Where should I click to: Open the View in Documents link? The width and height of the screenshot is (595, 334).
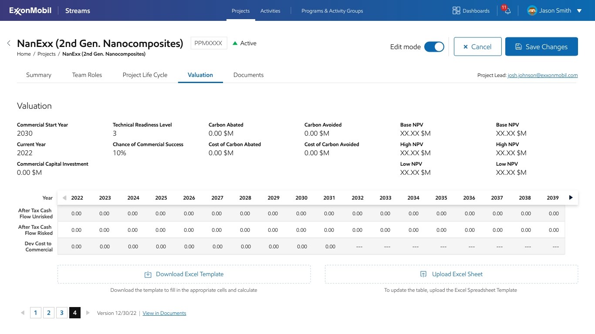click(164, 313)
